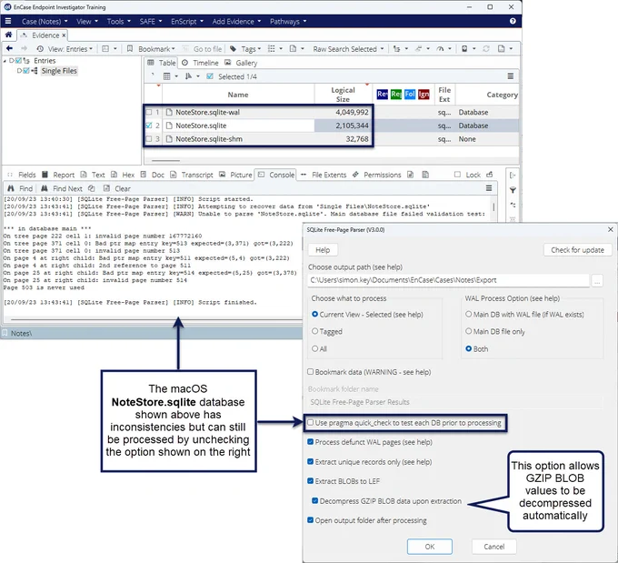Open Raw Search Selected dropdown

pos(348,48)
